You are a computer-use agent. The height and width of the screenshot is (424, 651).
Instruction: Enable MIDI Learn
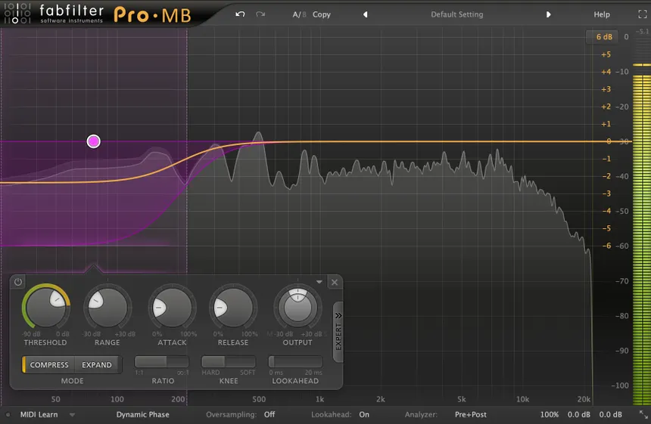39,414
